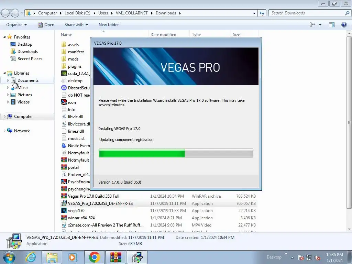This screenshot has height=264, width=352.
Task: Switch to the VEGAS installer taskbar icon
Action: click(137, 257)
